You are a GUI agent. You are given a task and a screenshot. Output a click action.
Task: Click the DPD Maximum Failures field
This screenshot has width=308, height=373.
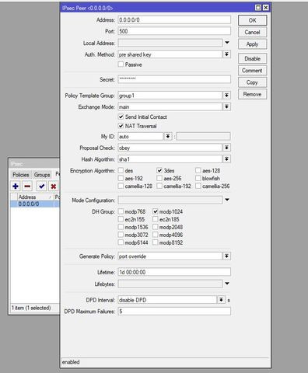coord(174,312)
